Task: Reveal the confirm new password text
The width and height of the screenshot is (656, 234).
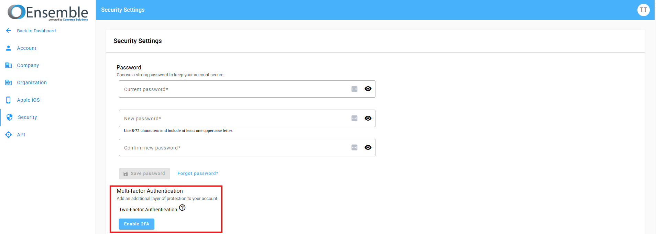Action: (x=368, y=147)
